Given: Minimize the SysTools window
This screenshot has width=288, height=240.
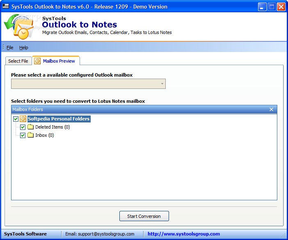Looking at the screenshot, I should tap(262, 7).
